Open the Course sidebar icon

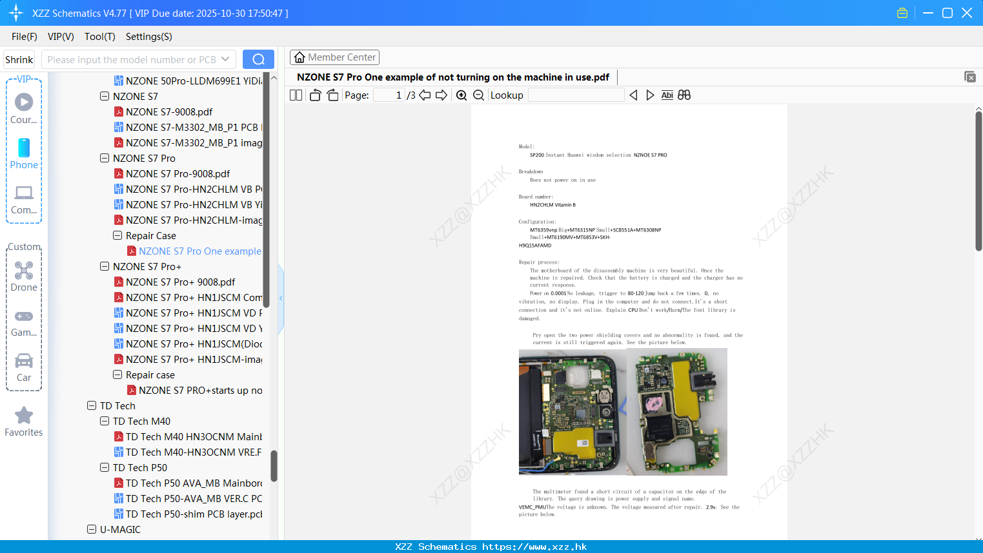click(24, 109)
